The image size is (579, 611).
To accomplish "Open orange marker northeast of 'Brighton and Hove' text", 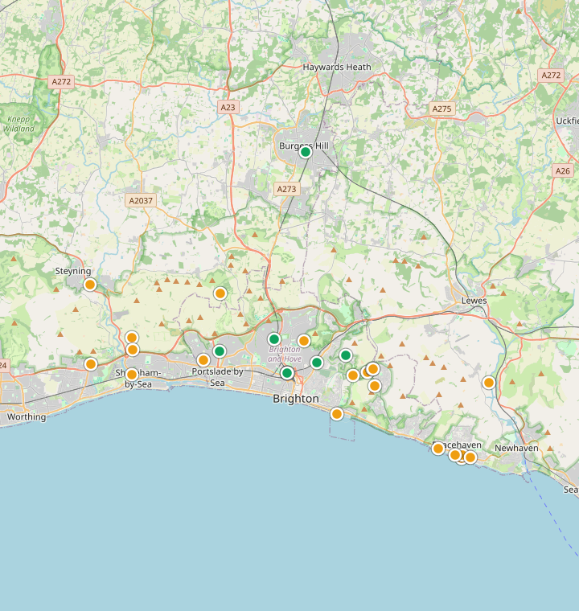I will pyautogui.click(x=304, y=341).
